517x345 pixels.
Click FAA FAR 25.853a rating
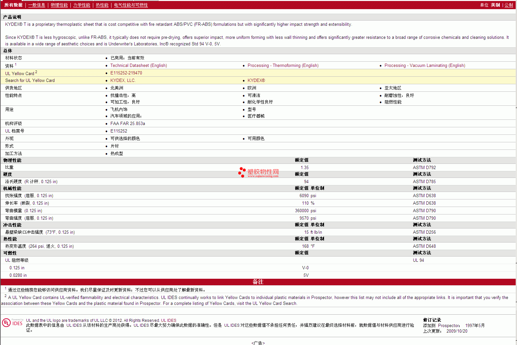click(x=128, y=124)
